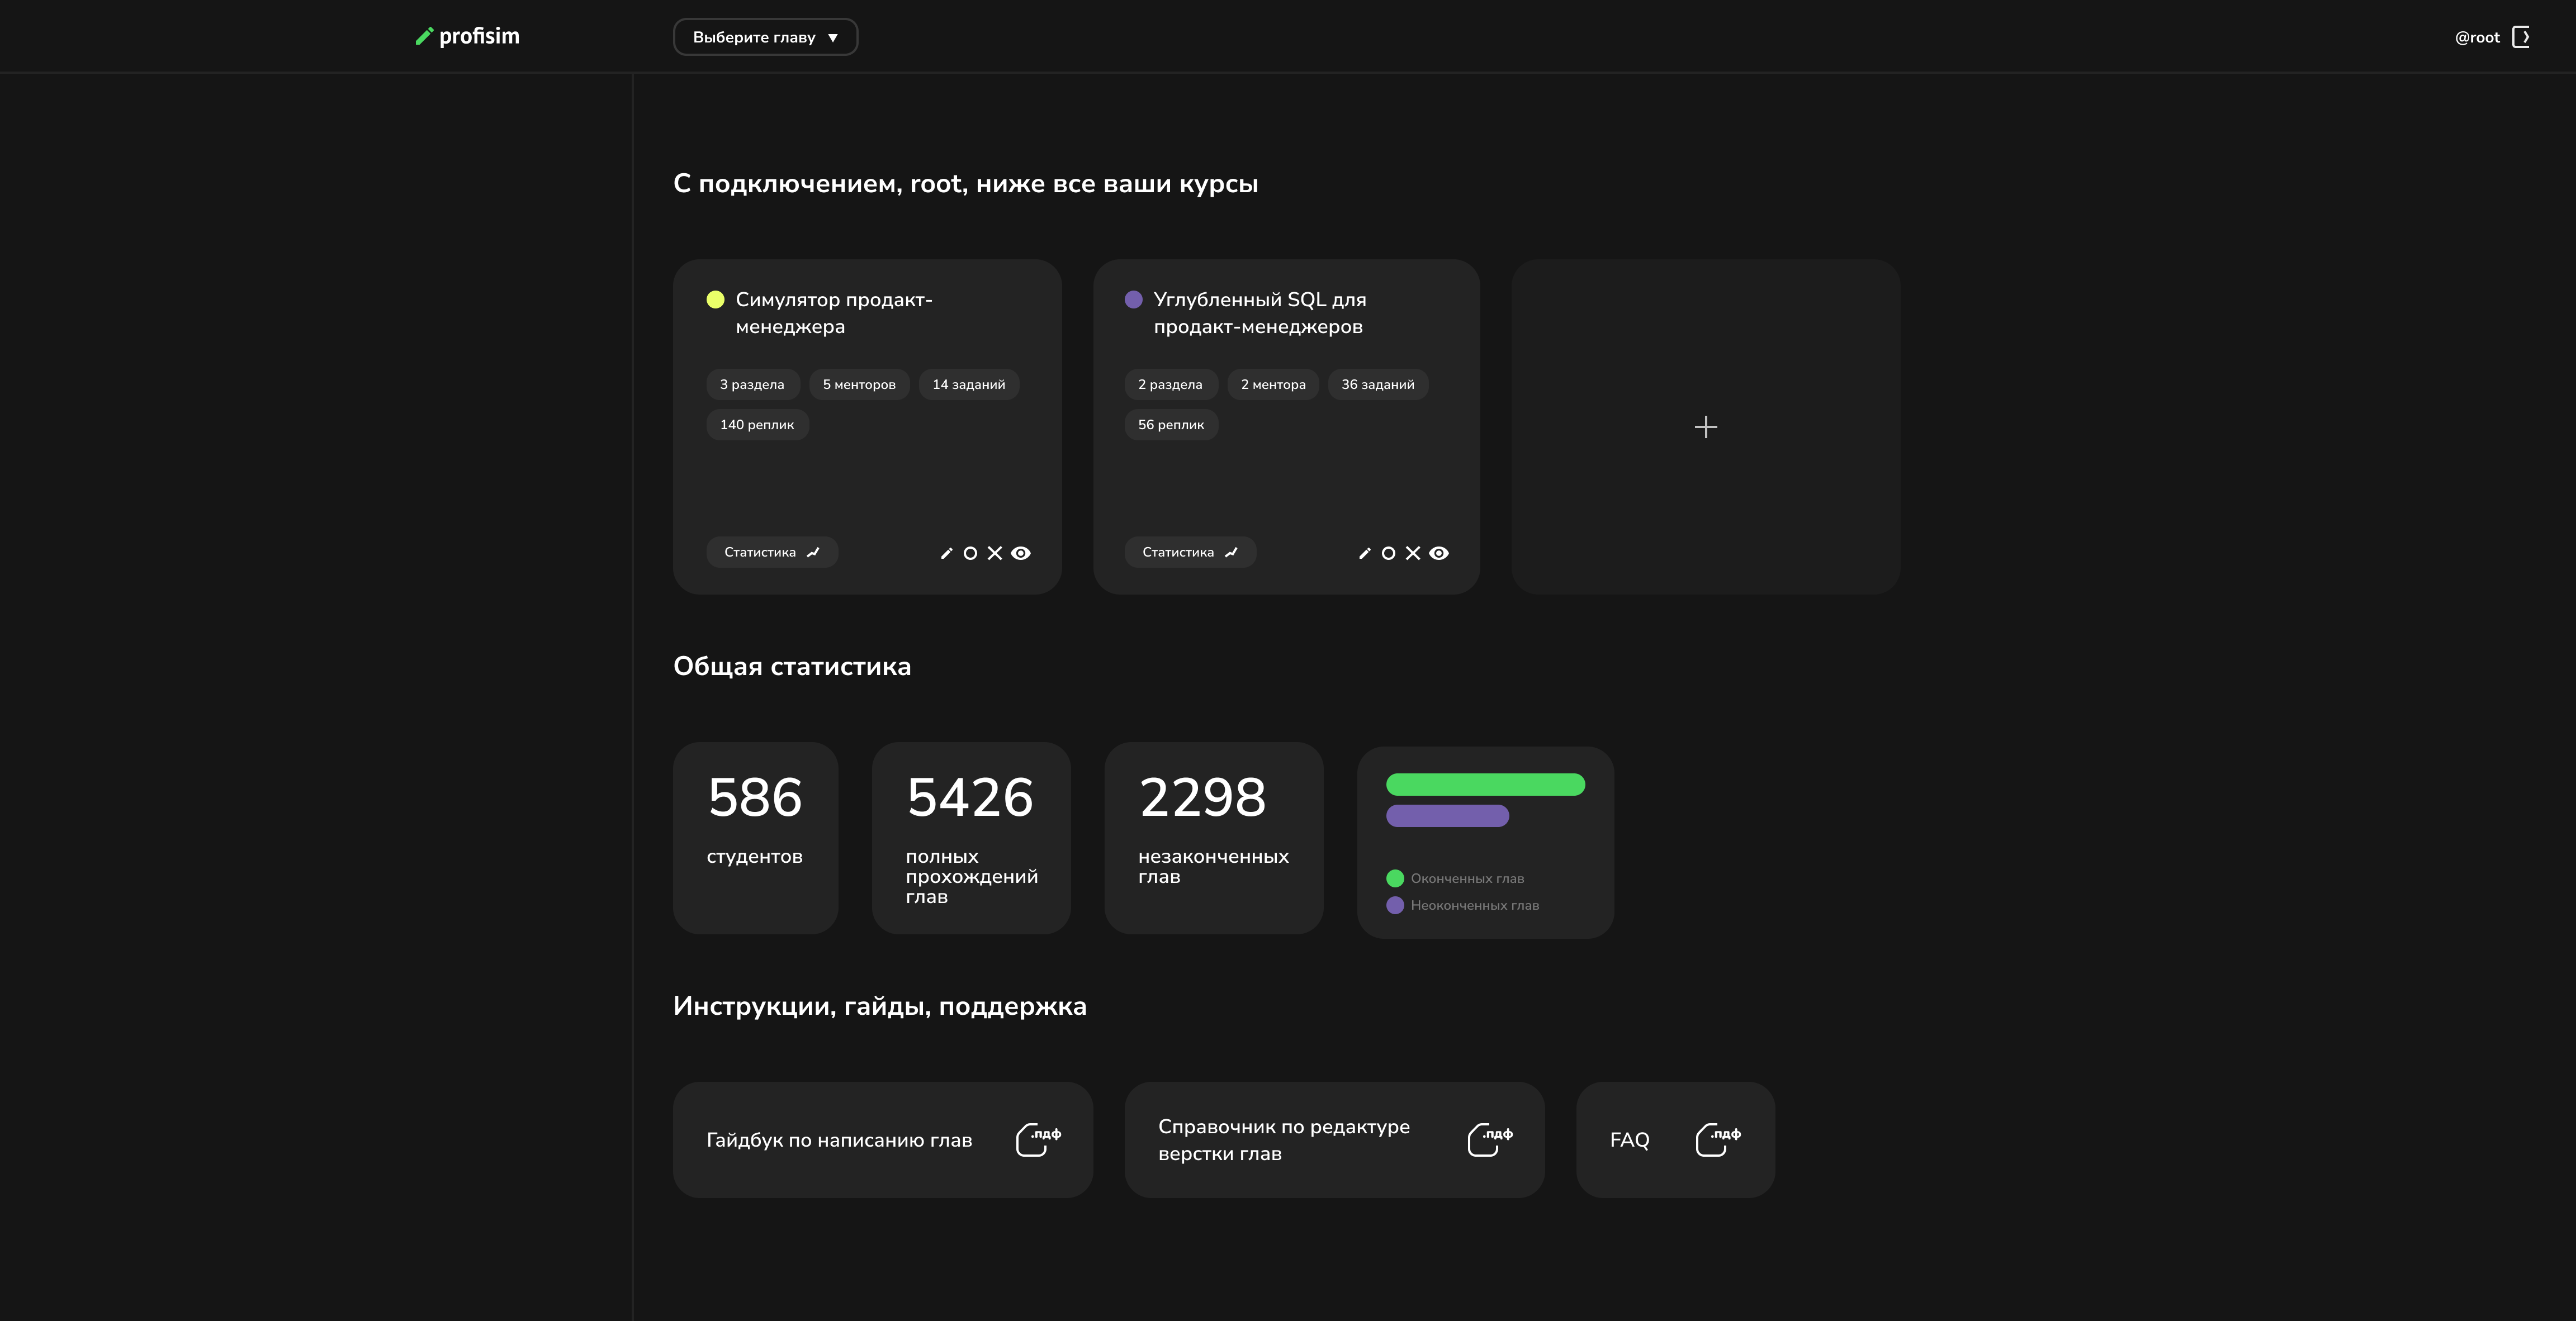This screenshot has width=2576, height=1321.
Task: Click PDF icon on 'Гайдбук по написанию глав'
Action: 1038,1139
